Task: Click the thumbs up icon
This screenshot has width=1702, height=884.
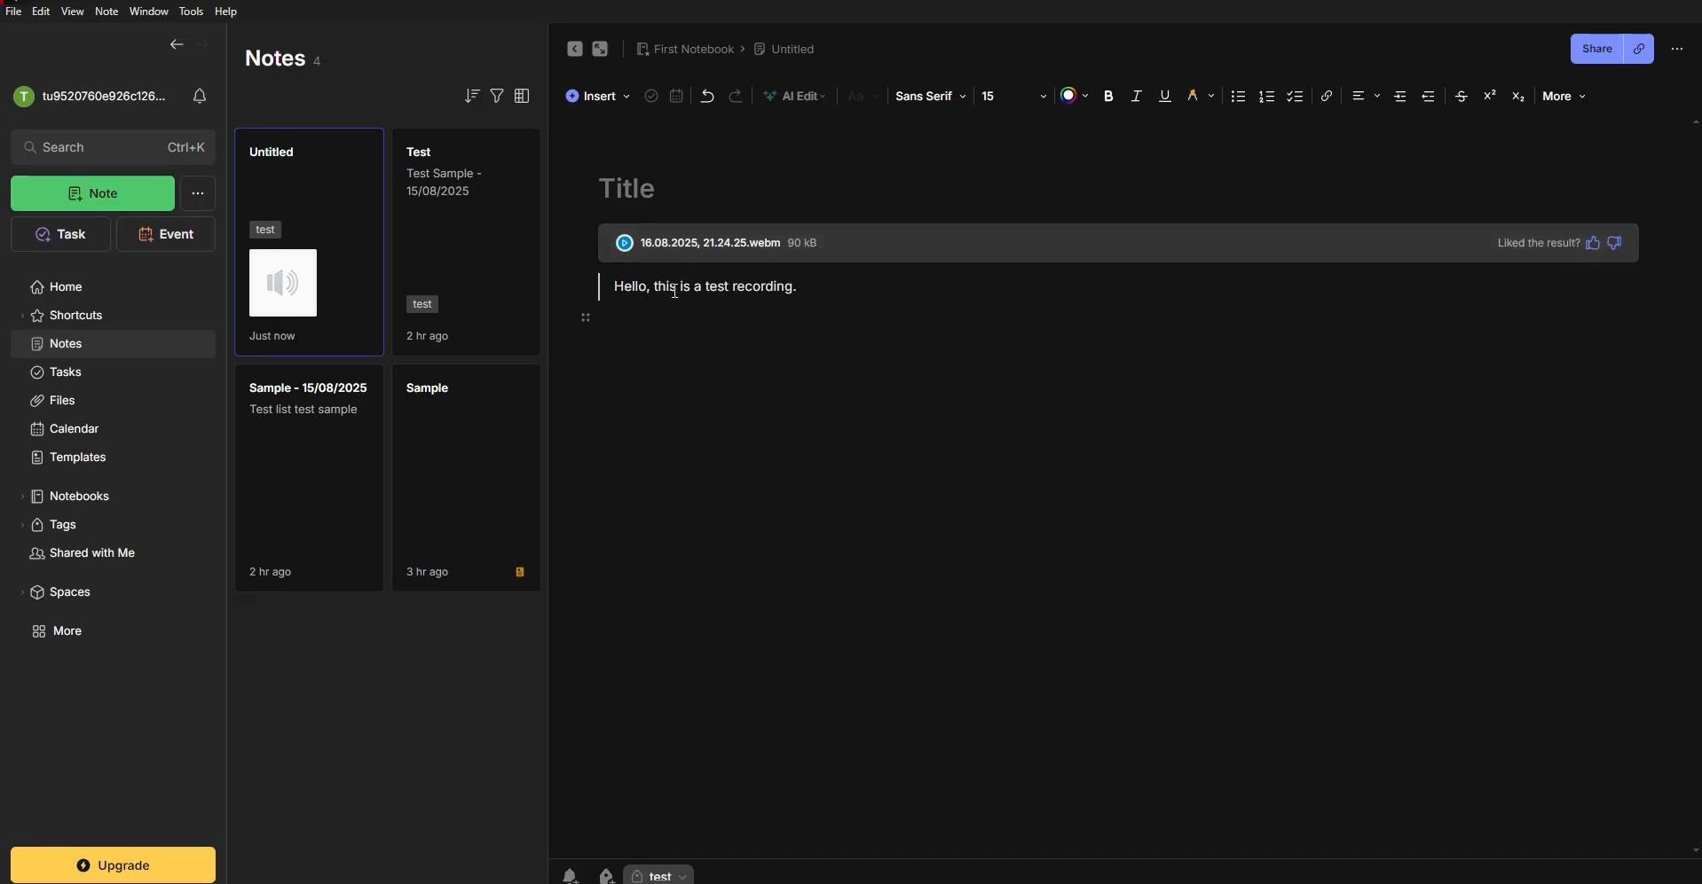Action: click(x=1594, y=244)
